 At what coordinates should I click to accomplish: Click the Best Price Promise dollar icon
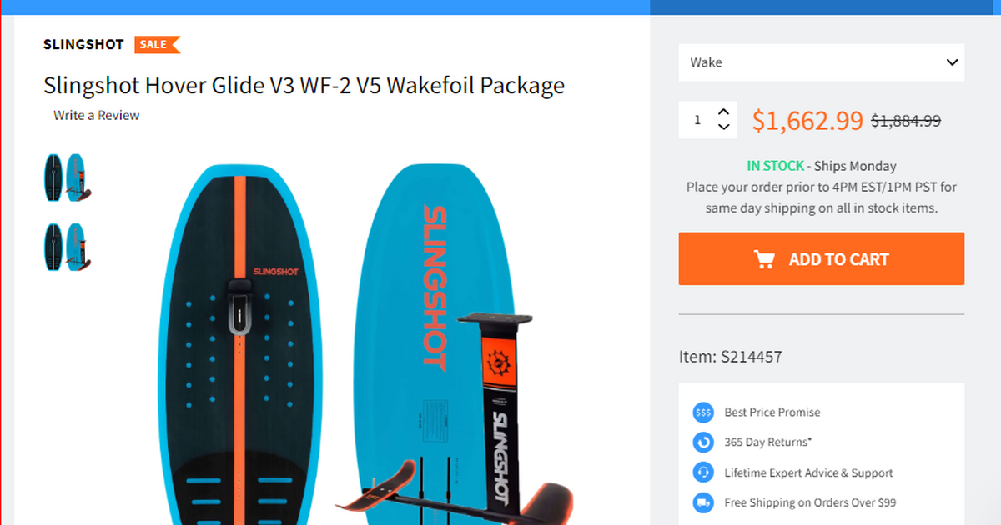tap(703, 412)
